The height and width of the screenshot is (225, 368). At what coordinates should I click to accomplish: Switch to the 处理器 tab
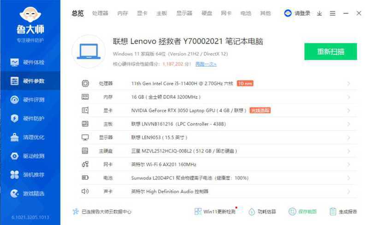point(100,13)
